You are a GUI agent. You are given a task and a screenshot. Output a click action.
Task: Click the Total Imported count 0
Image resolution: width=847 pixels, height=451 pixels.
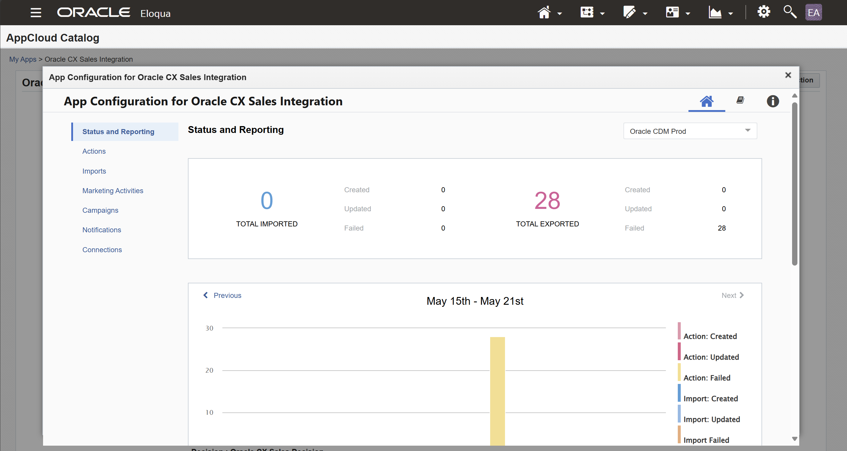pyautogui.click(x=267, y=201)
